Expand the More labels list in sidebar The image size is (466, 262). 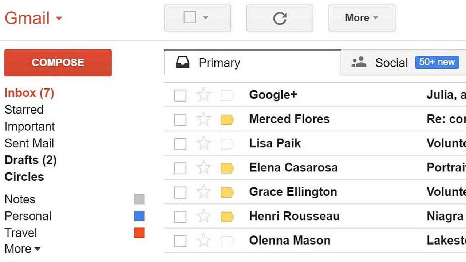coord(23,249)
